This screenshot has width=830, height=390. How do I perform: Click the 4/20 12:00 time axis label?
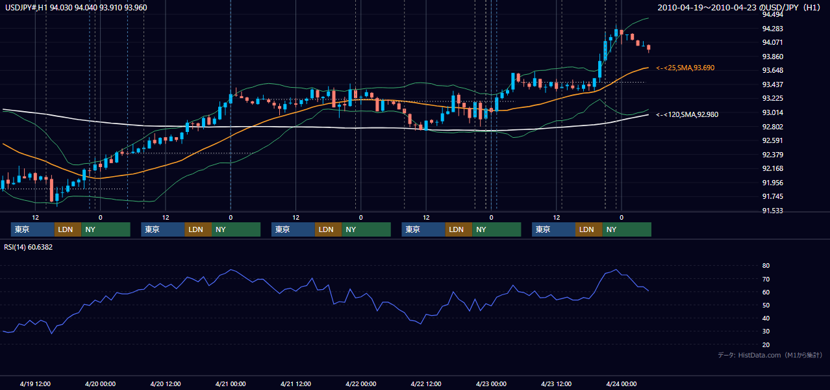click(x=165, y=384)
